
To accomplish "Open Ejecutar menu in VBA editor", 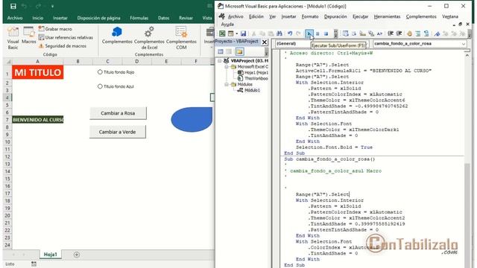I will tap(360, 16).
